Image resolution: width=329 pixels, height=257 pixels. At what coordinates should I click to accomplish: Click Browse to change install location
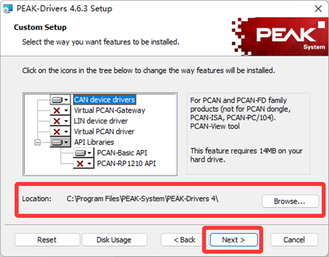point(290,201)
